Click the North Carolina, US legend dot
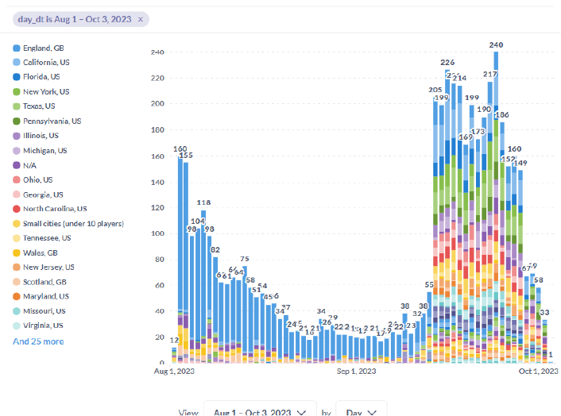561x416 pixels. pyautogui.click(x=17, y=209)
